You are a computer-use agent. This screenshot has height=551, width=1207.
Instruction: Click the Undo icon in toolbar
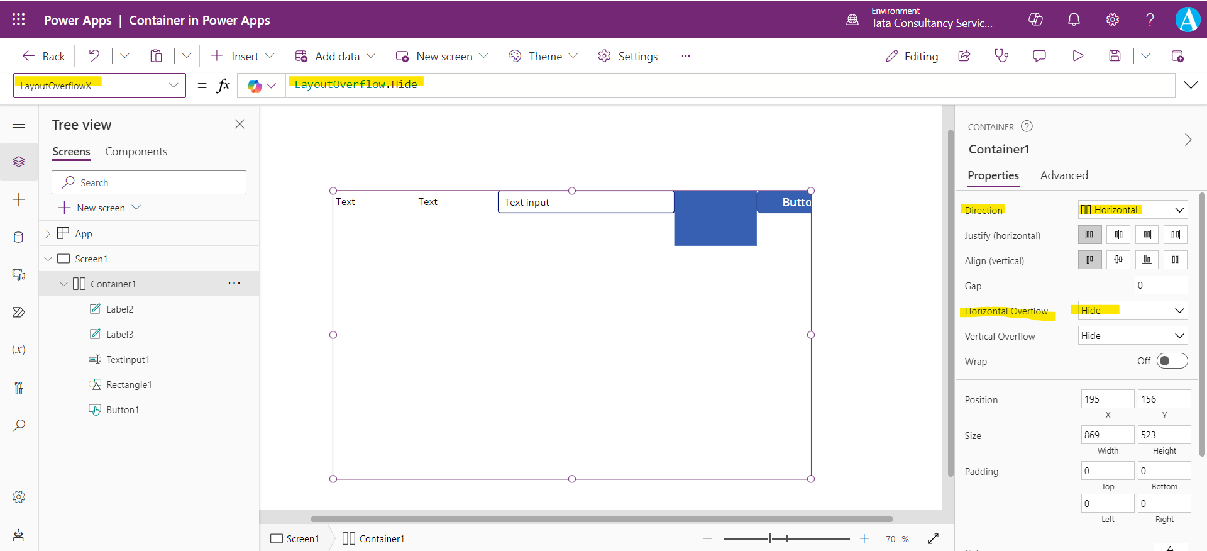pyautogui.click(x=94, y=56)
